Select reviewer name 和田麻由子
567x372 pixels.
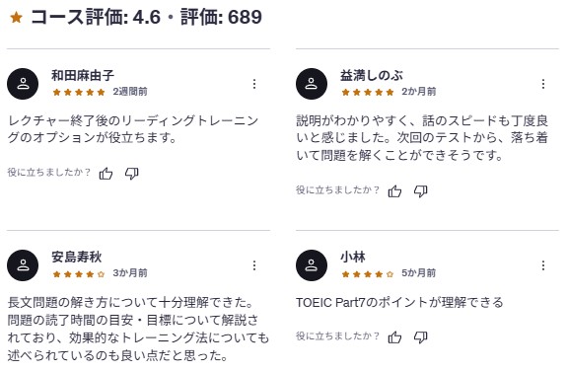pos(83,75)
